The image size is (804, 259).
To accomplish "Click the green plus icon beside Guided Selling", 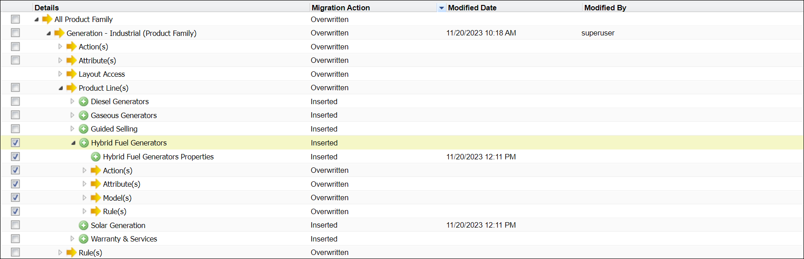I will click(x=84, y=129).
